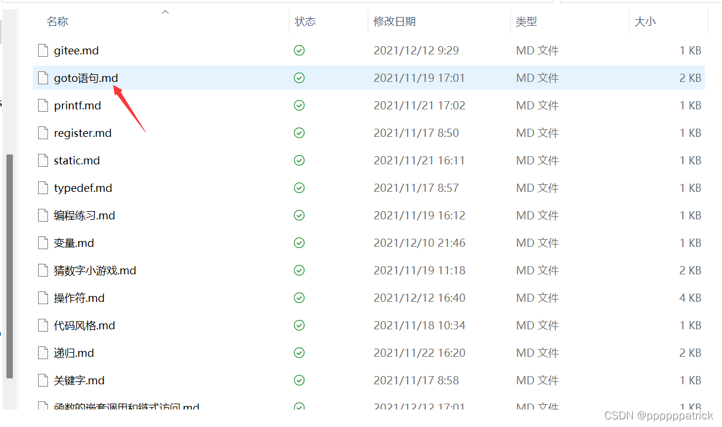Click the date 2021/11/19 17:01

pyautogui.click(x=419, y=78)
